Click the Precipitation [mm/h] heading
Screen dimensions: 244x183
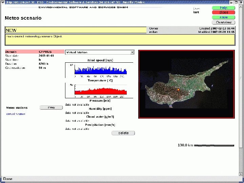[x=100, y=125]
